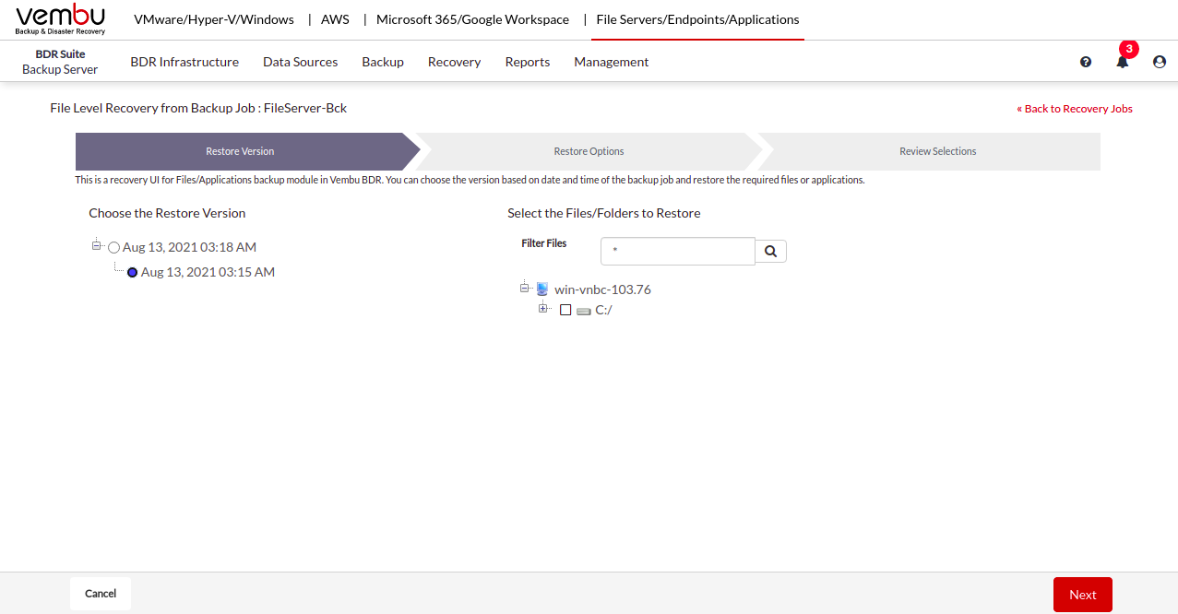Click the Choose the Restore Version heading
This screenshot has height=614, width=1178.
(x=167, y=213)
